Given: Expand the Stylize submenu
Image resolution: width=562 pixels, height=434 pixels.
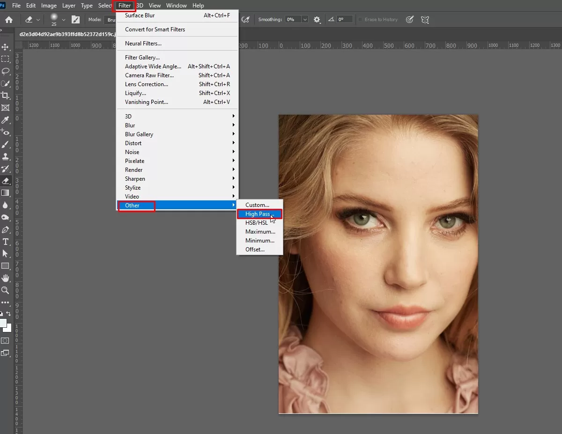Looking at the screenshot, I should click(177, 188).
